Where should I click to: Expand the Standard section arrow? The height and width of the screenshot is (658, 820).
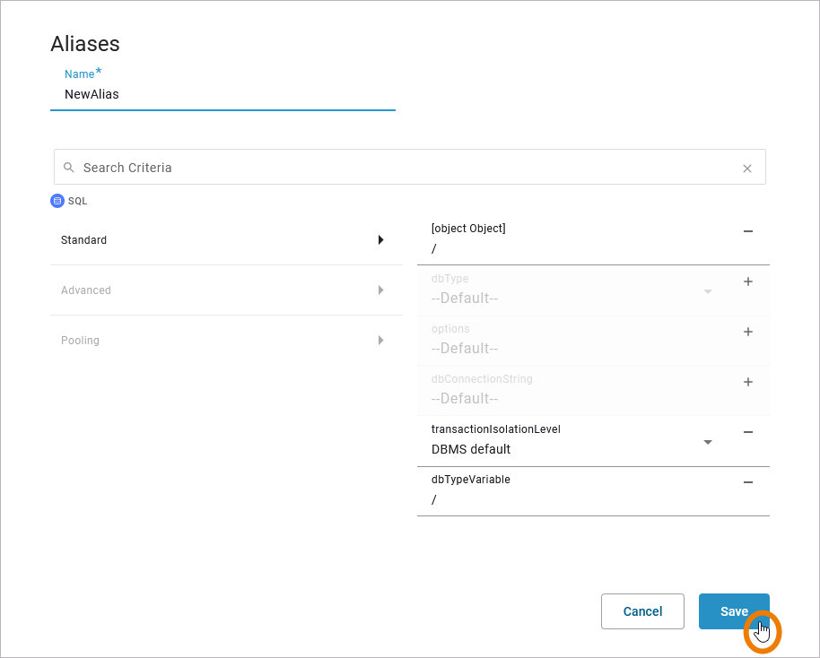380,240
